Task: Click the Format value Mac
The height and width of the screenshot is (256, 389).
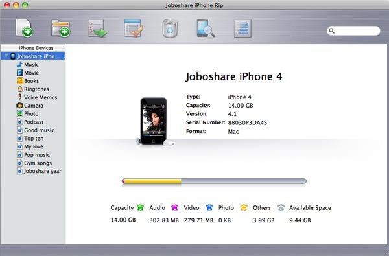Action: coord(233,131)
